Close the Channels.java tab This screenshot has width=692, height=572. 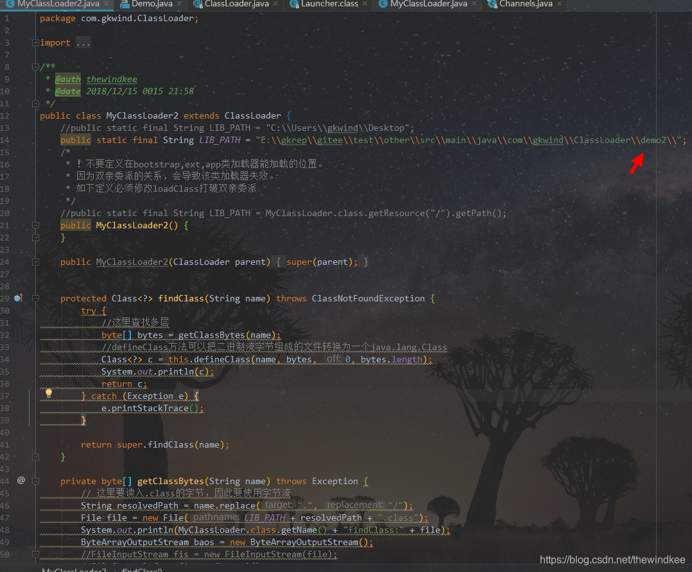[x=560, y=4]
